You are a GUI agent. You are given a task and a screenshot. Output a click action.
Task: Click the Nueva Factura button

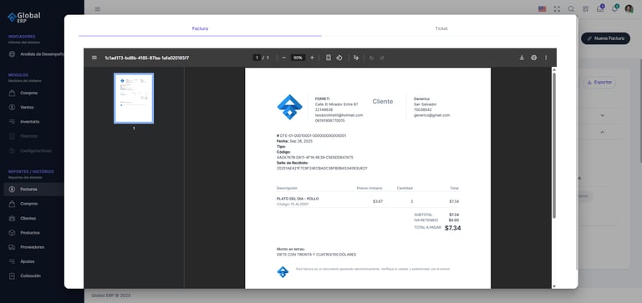pos(605,38)
